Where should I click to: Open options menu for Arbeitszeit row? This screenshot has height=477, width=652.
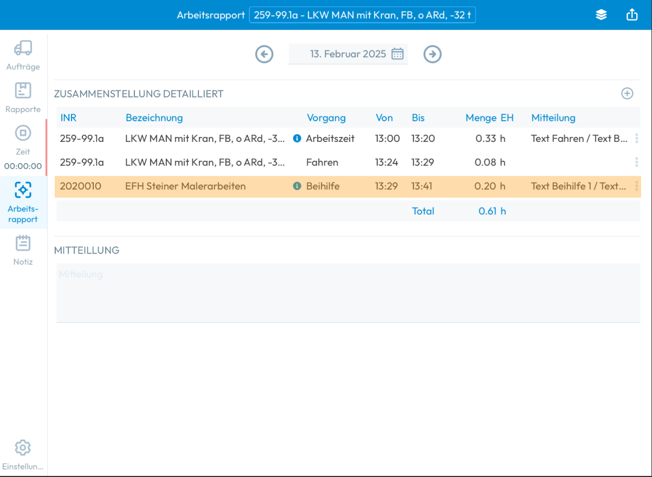coord(636,139)
